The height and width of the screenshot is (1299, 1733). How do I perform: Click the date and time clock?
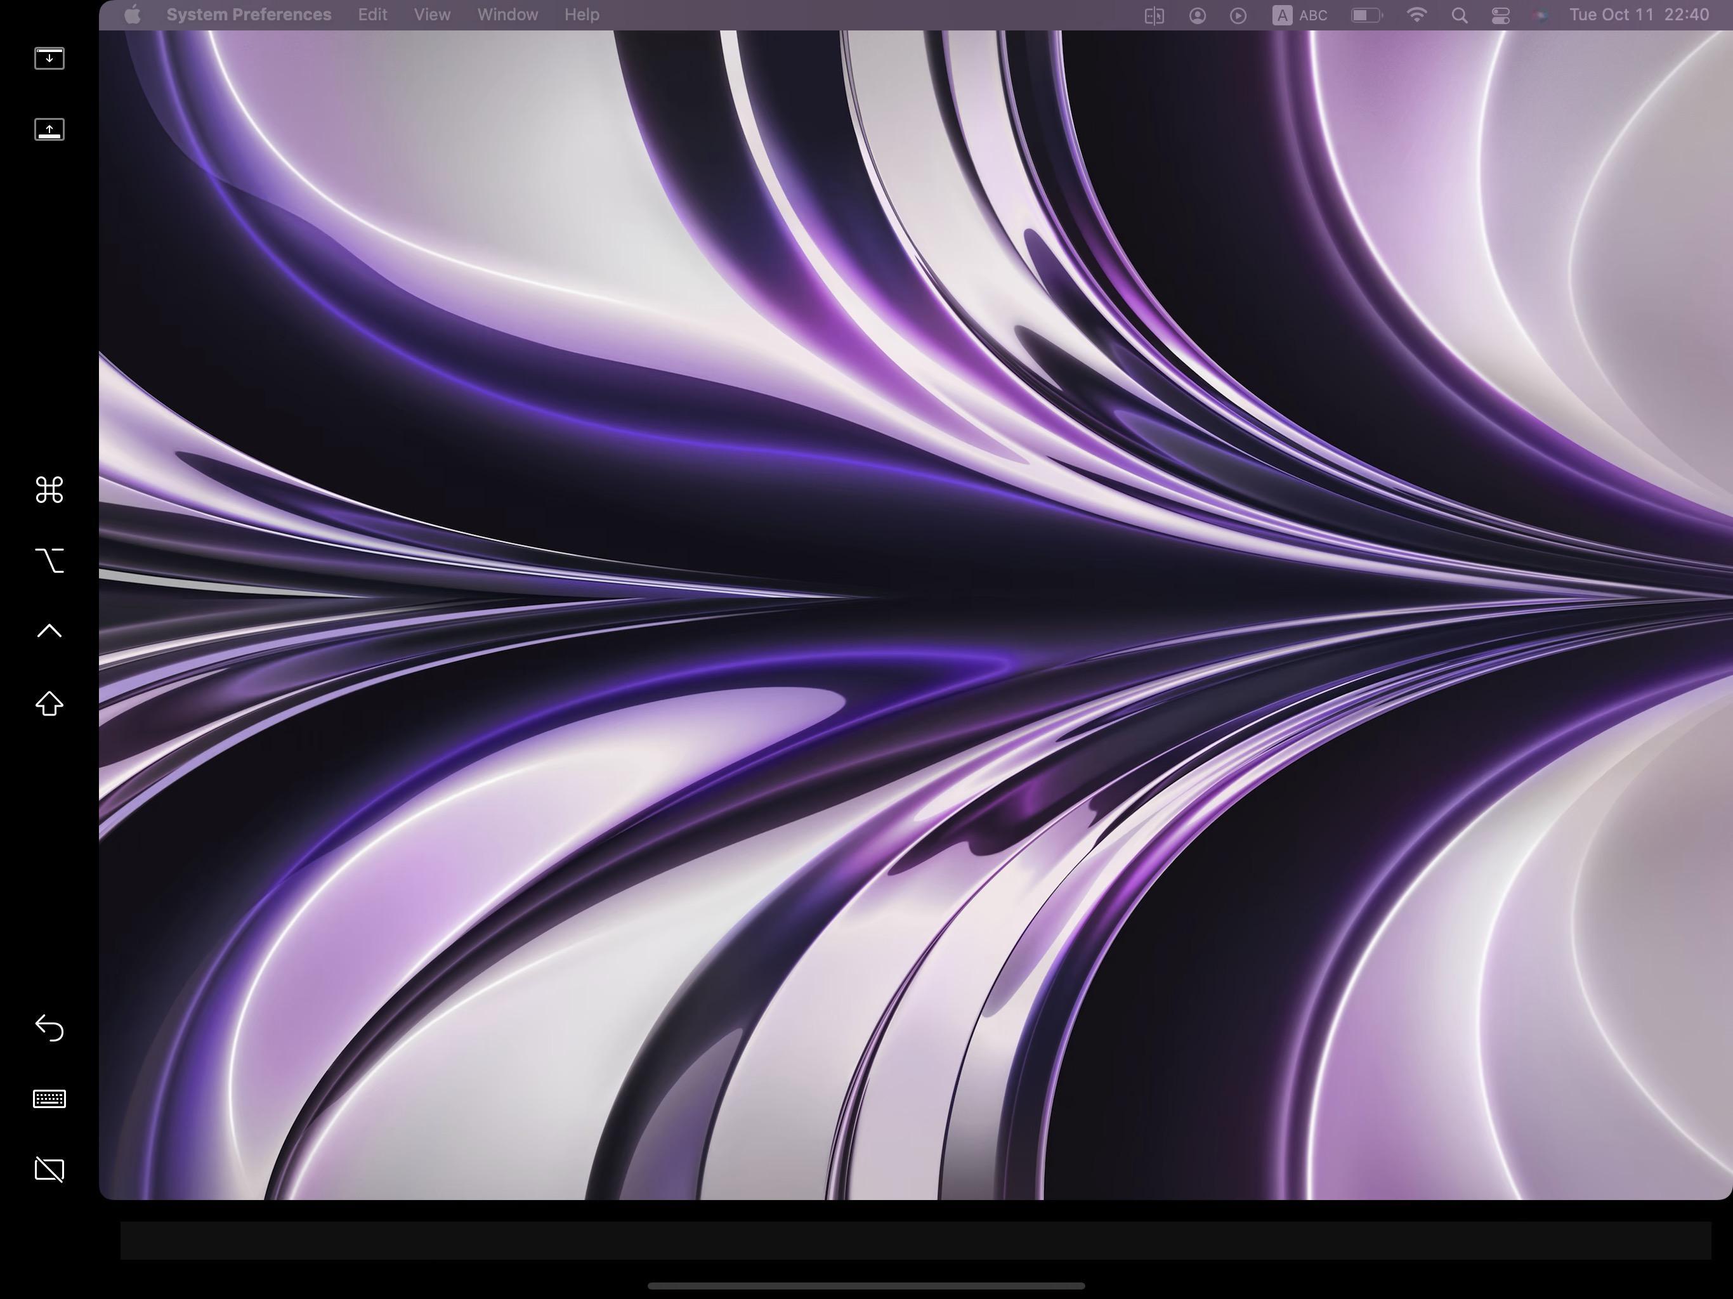pyautogui.click(x=1639, y=15)
